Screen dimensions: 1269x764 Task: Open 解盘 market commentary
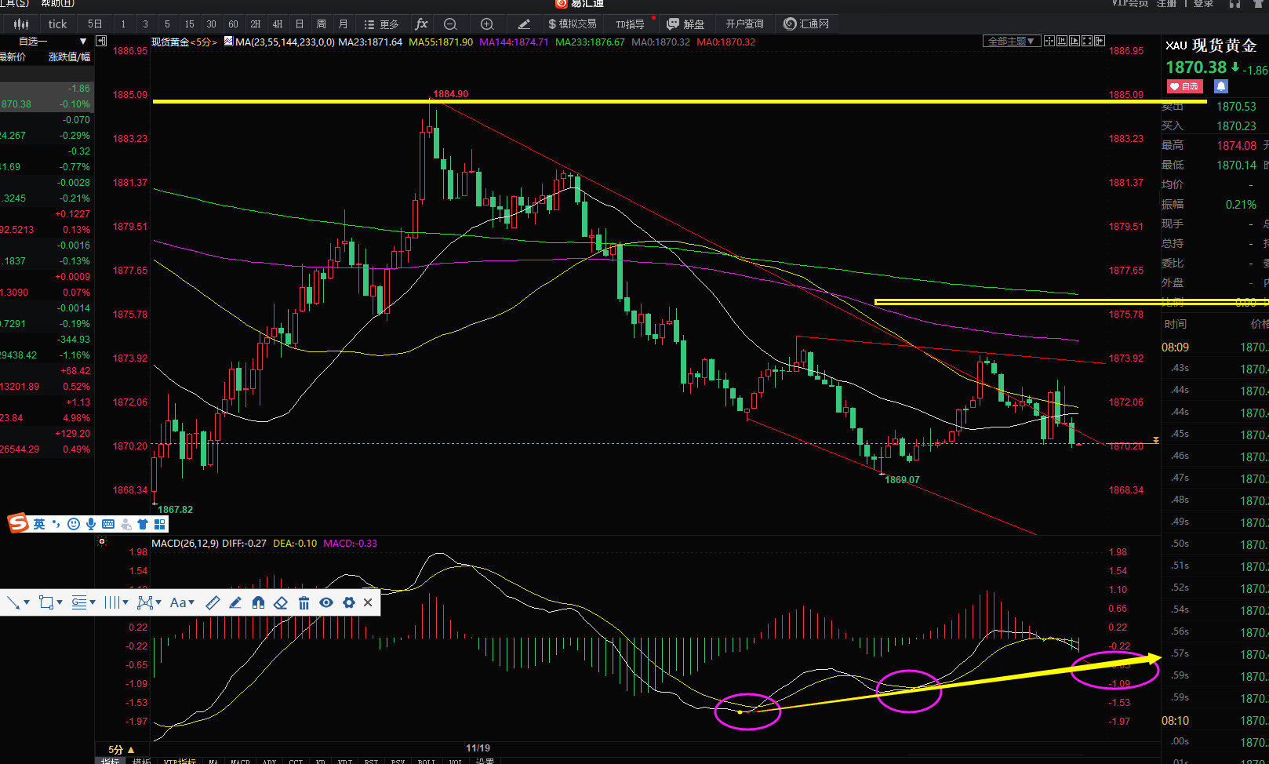(x=685, y=24)
